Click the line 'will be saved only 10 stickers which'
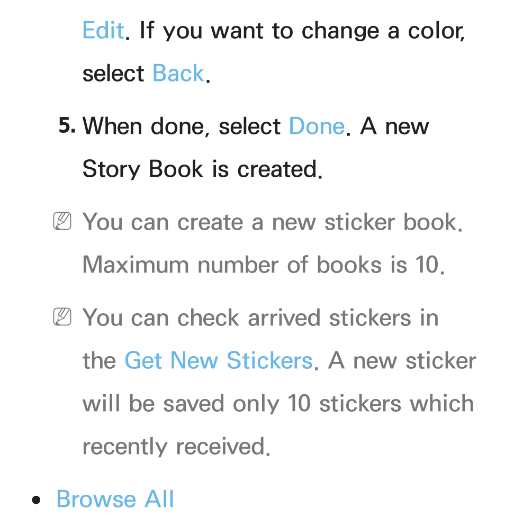Image resolution: width=505 pixels, height=517 pixels. tap(278, 403)
